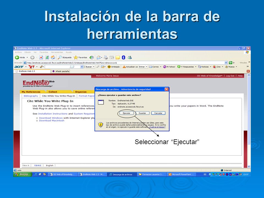Screen dimensions: 264x198
Task: Click the red X stop loading icon
Action: (x=41, y=57)
